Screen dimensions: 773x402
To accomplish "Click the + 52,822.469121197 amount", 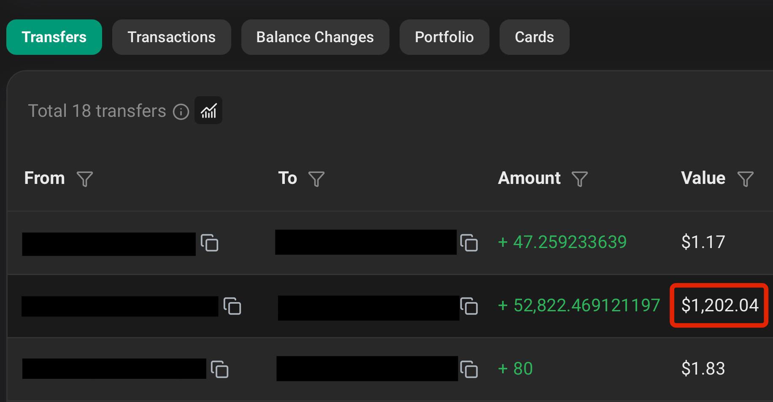I will [578, 305].
